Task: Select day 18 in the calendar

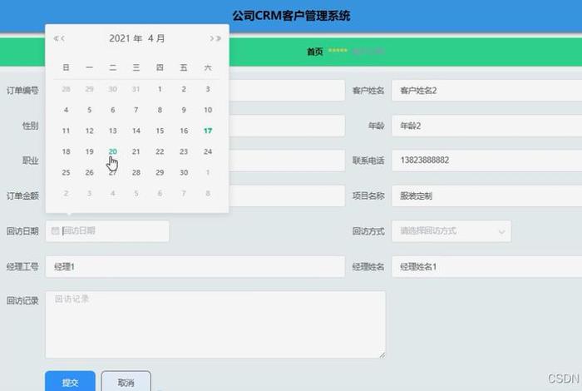Action: pyautogui.click(x=66, y=151)
